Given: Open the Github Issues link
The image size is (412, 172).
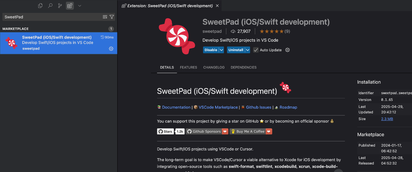Looking at the screenshot, I should [x=258, y=107].
